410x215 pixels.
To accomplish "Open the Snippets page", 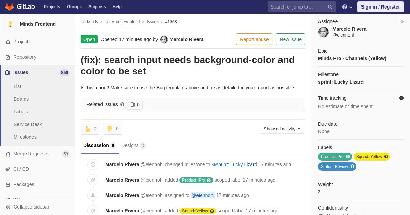I will [97, 7].
